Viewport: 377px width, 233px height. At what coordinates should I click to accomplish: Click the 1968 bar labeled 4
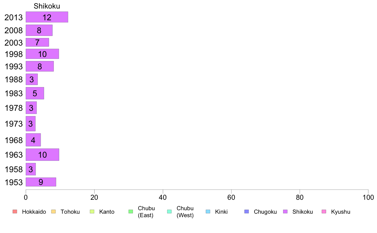click(33, 140)
